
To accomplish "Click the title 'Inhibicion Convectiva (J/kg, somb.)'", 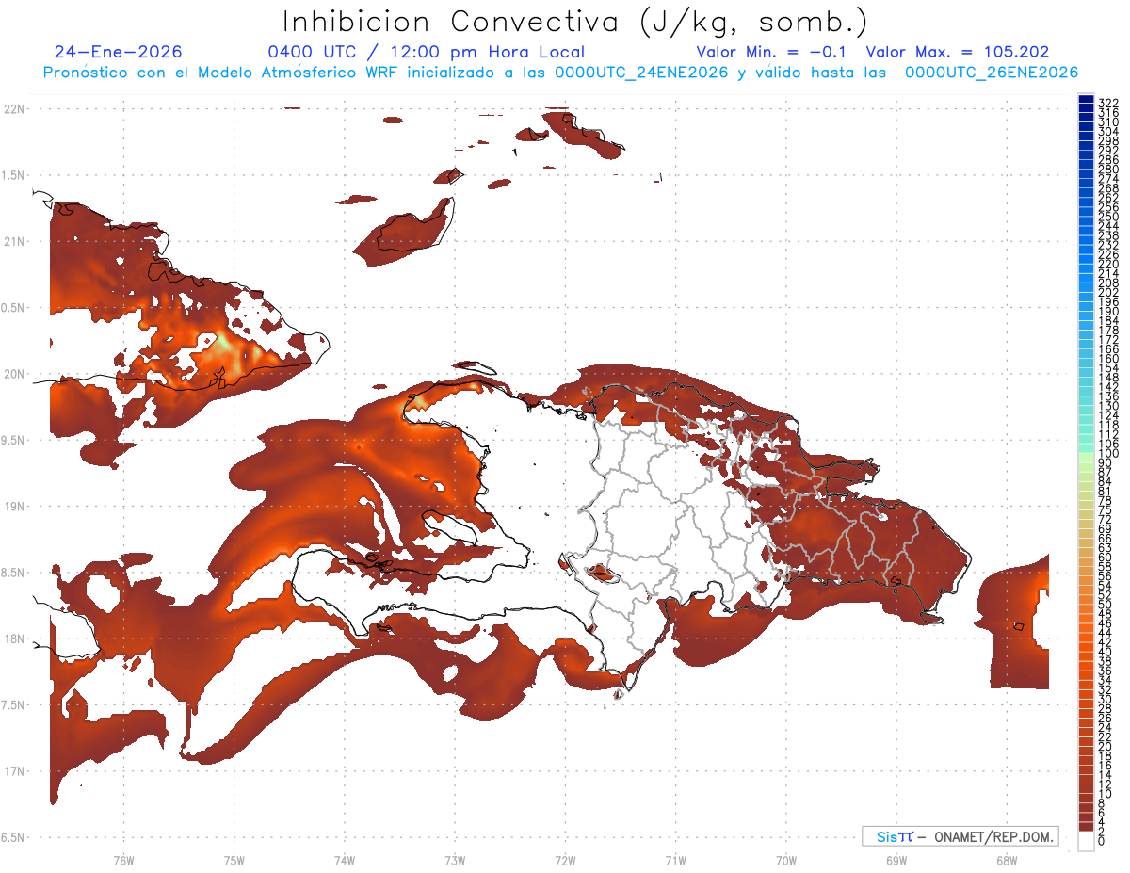I will (x=575, y=22).
